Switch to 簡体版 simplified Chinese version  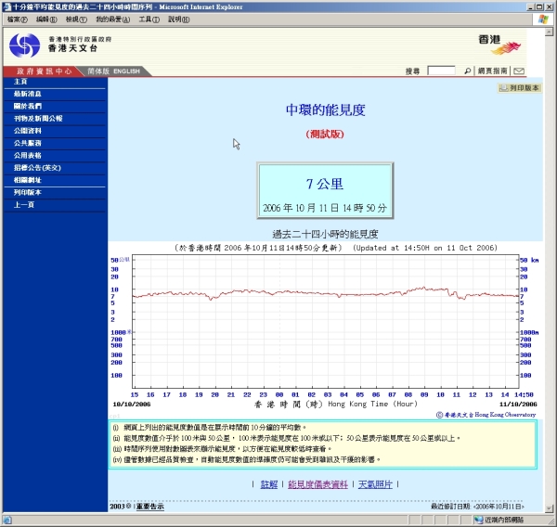[x=98, y=71]
